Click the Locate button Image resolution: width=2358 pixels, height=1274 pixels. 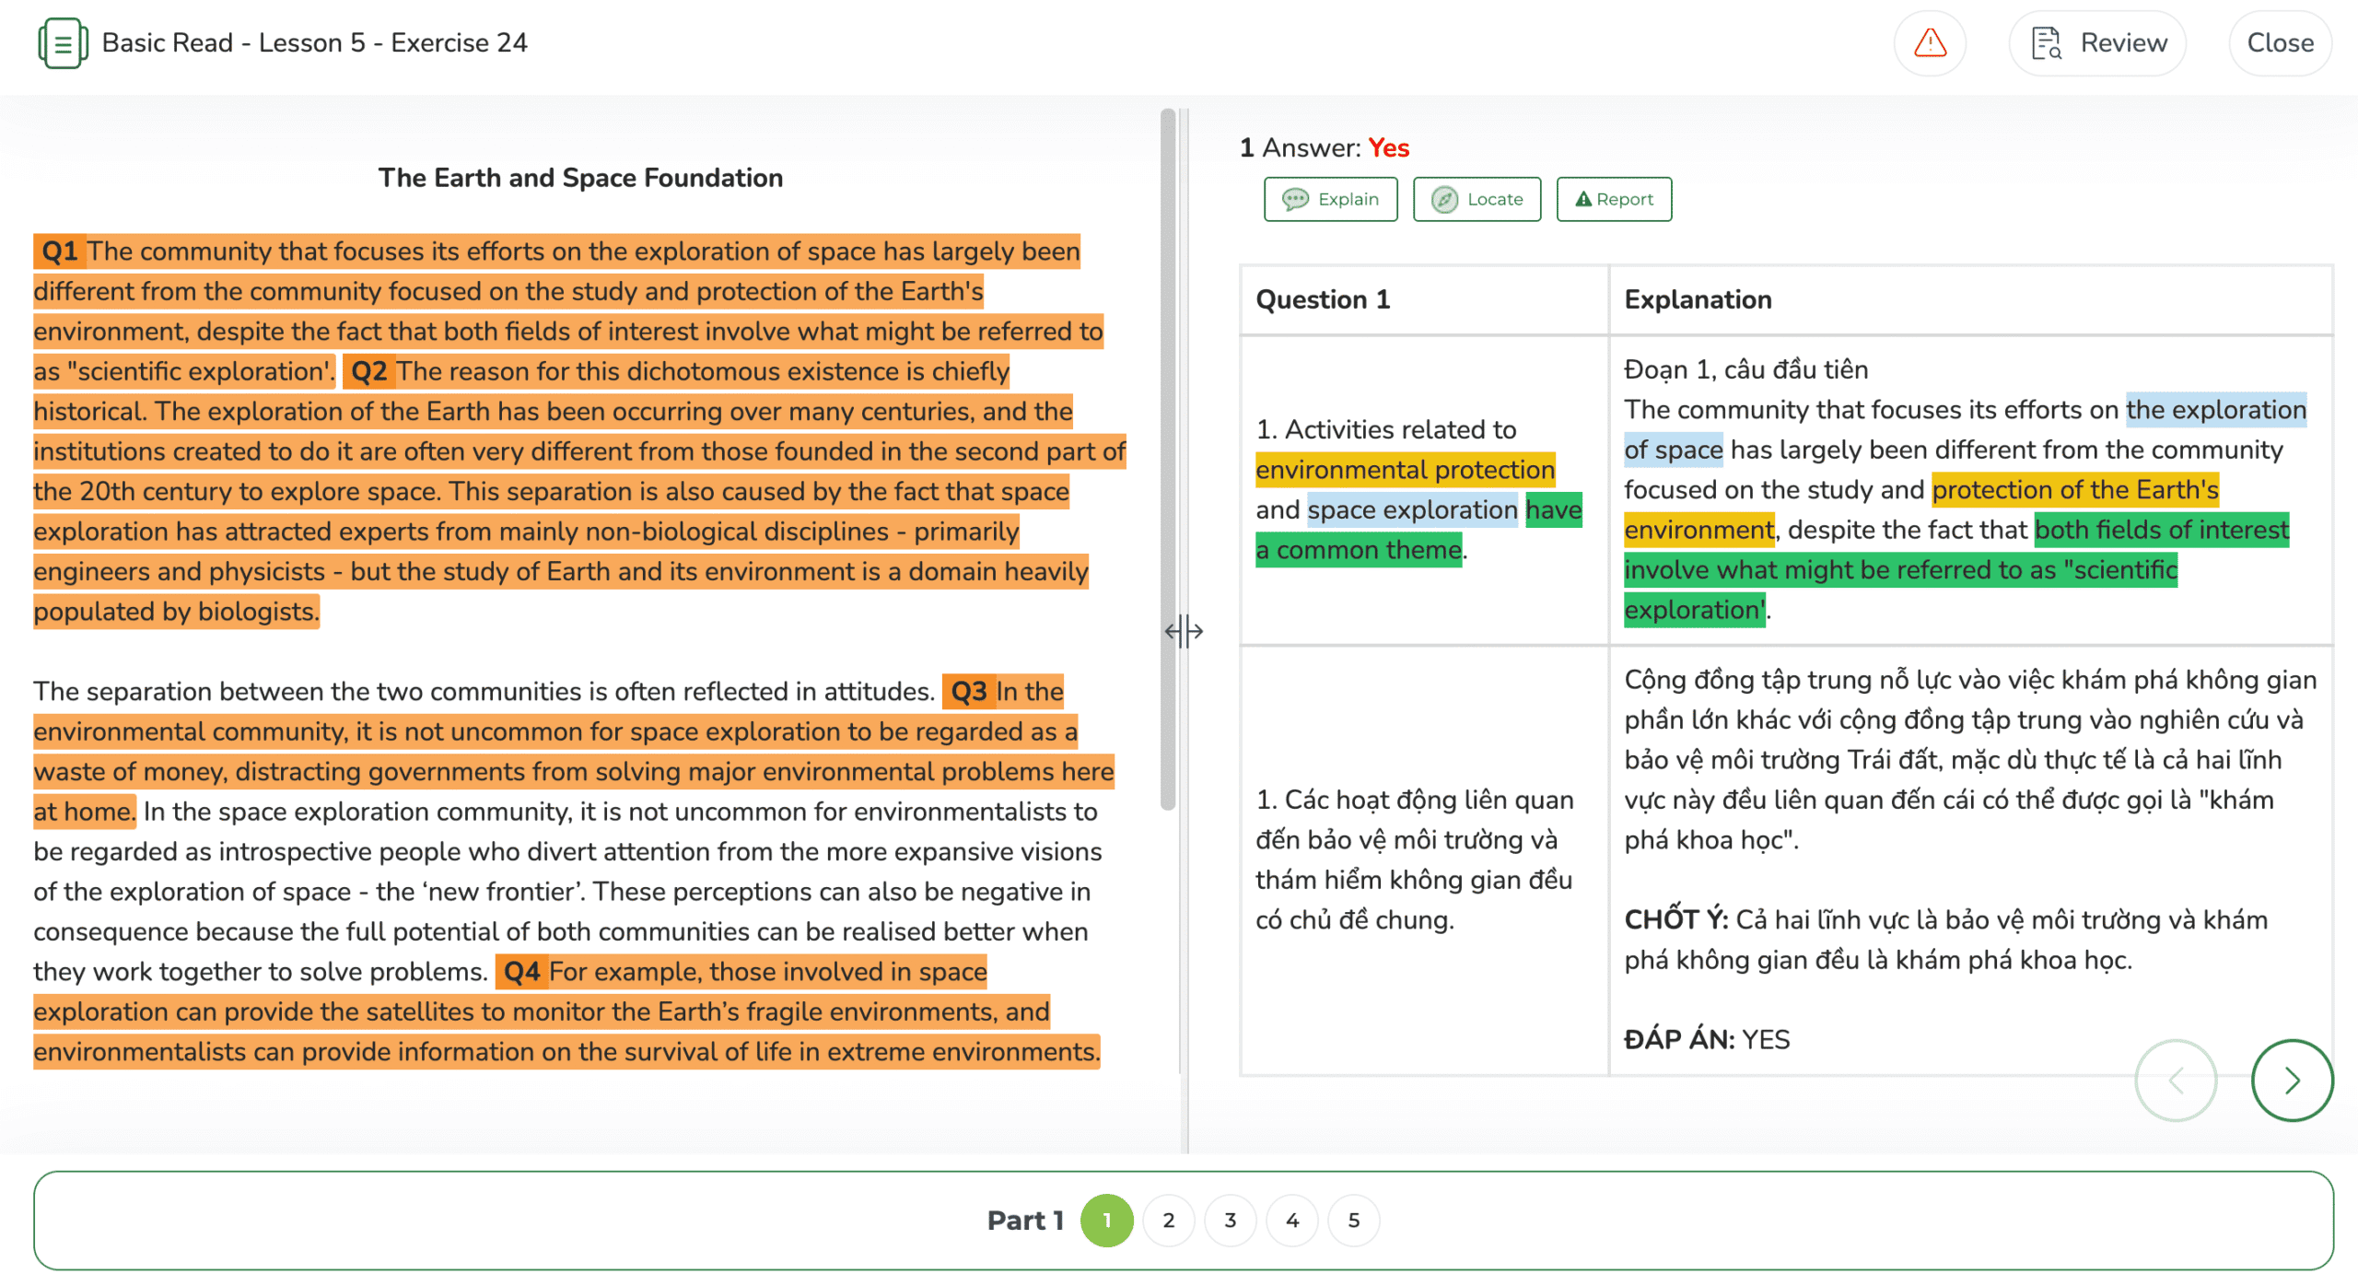point(1477,199)
